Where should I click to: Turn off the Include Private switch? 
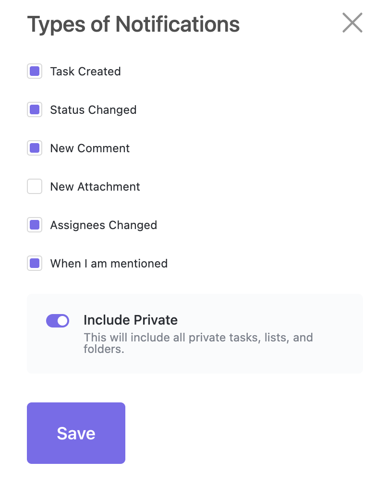[x=58, y=321]
